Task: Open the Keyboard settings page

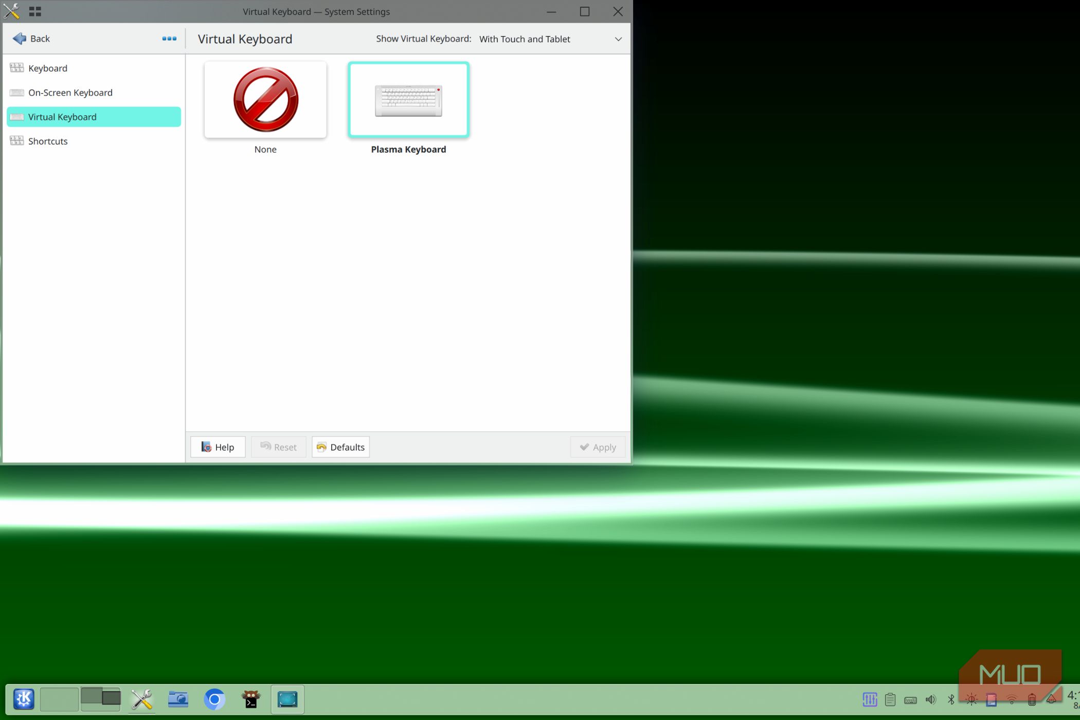Action: tap(94, 68)
